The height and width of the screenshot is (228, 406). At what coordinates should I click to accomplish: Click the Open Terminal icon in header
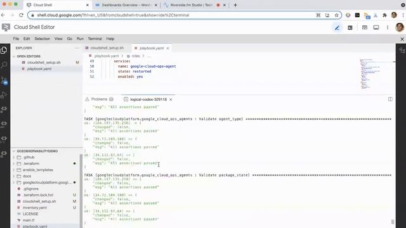[350, 27]
